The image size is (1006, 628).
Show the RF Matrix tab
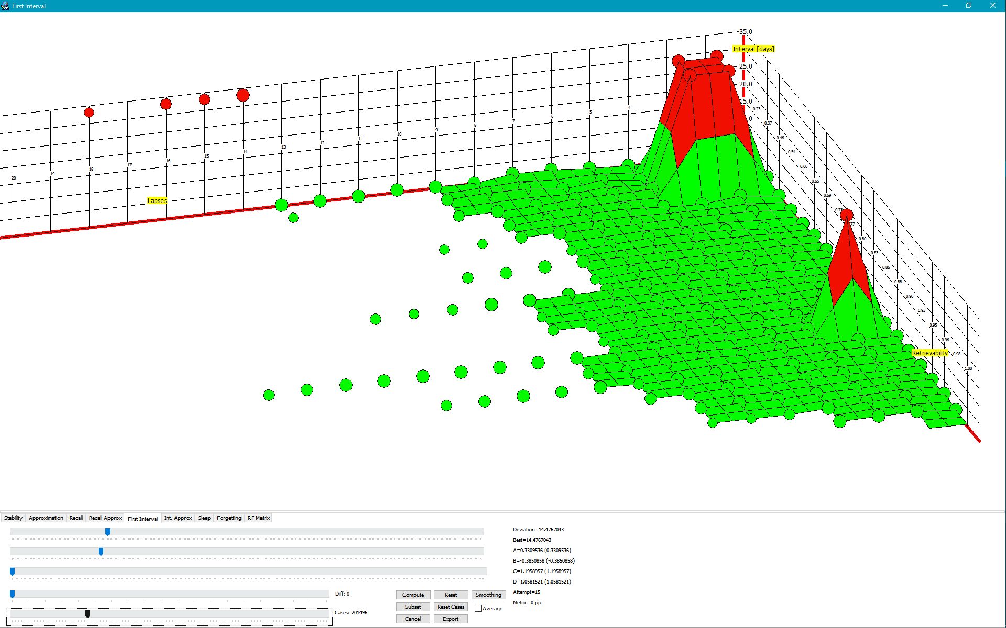tap(259, 518)
